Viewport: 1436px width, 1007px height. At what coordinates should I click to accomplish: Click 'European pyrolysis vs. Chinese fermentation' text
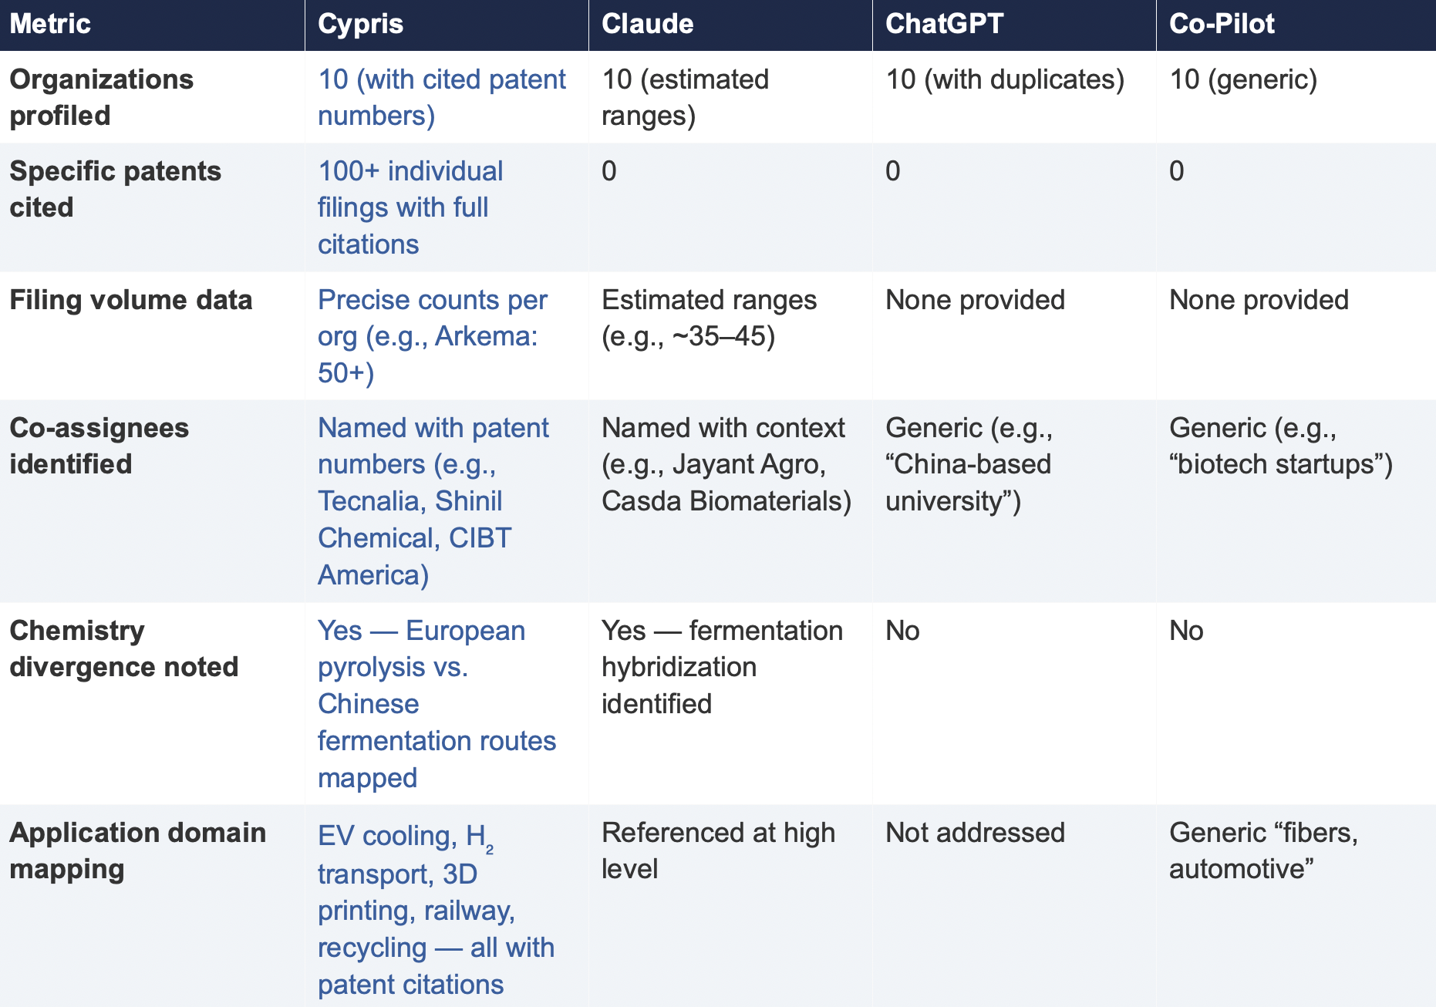437,703
